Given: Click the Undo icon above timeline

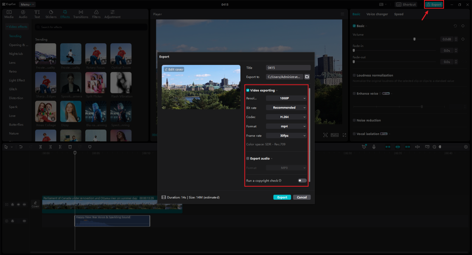Looking at the screenshot, I should (x=21, y=147).
